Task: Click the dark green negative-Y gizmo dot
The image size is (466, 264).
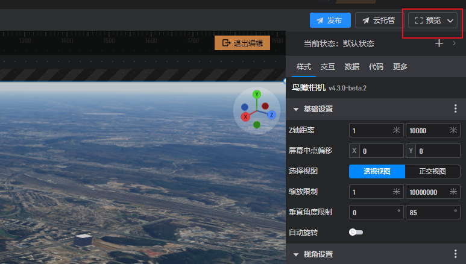Action: point(257,125)
